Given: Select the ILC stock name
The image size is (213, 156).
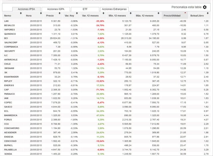Looking at the screenshot, I should (6, 55).
